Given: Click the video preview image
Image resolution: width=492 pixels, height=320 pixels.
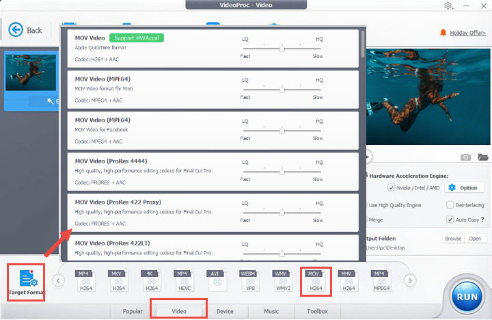Looking at the screenshot, I should (x=428, y=96).
